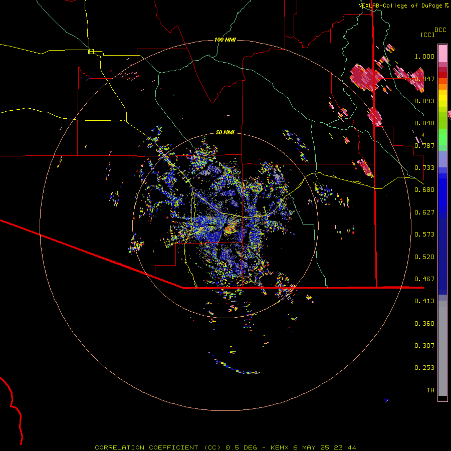Click the 100 NMI range ring label
The image size is (451, 451).
[225, 40]
